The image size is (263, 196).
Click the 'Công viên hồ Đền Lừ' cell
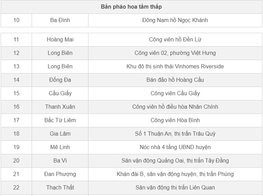175,39
